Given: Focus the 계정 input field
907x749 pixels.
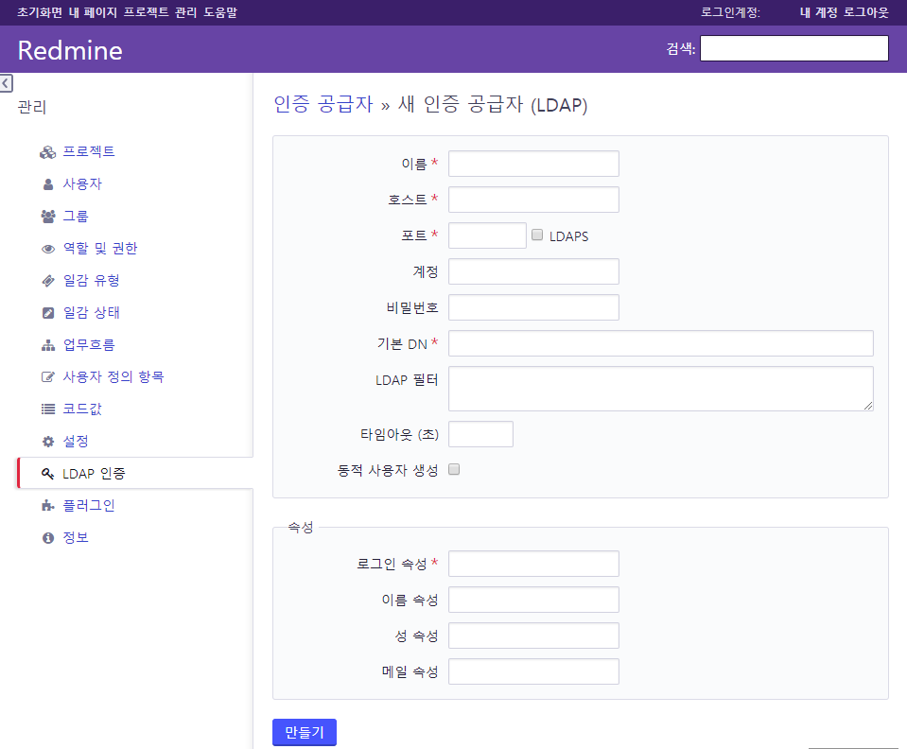Looking at the screenshot, I should tap(533, 271).
